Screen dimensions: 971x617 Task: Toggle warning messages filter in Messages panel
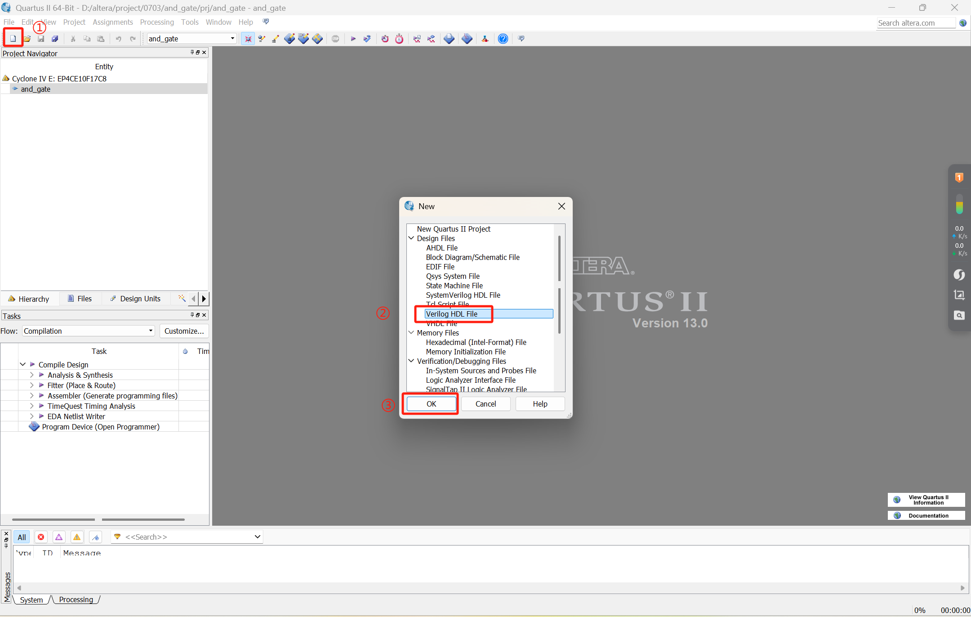76,537
